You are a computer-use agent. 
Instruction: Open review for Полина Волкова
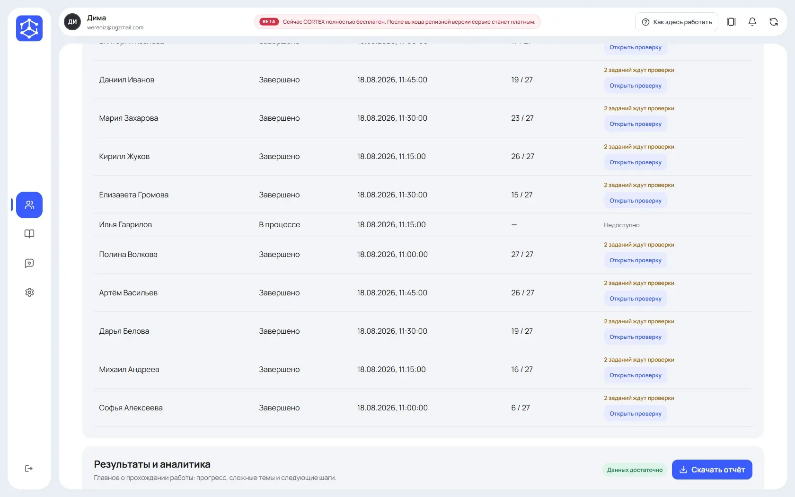(x=636, y=260)
